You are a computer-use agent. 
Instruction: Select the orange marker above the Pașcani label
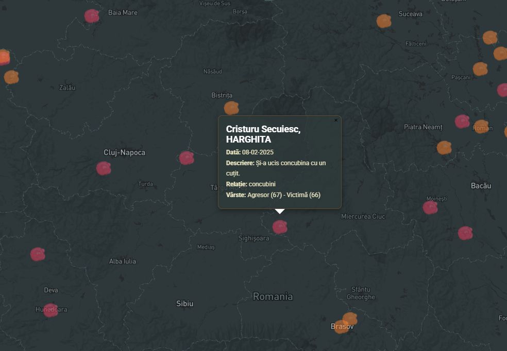click(480, 69)
